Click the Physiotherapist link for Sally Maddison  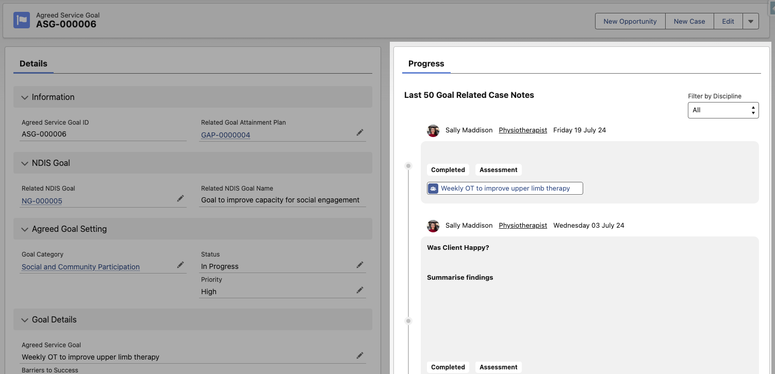(523, 130)
